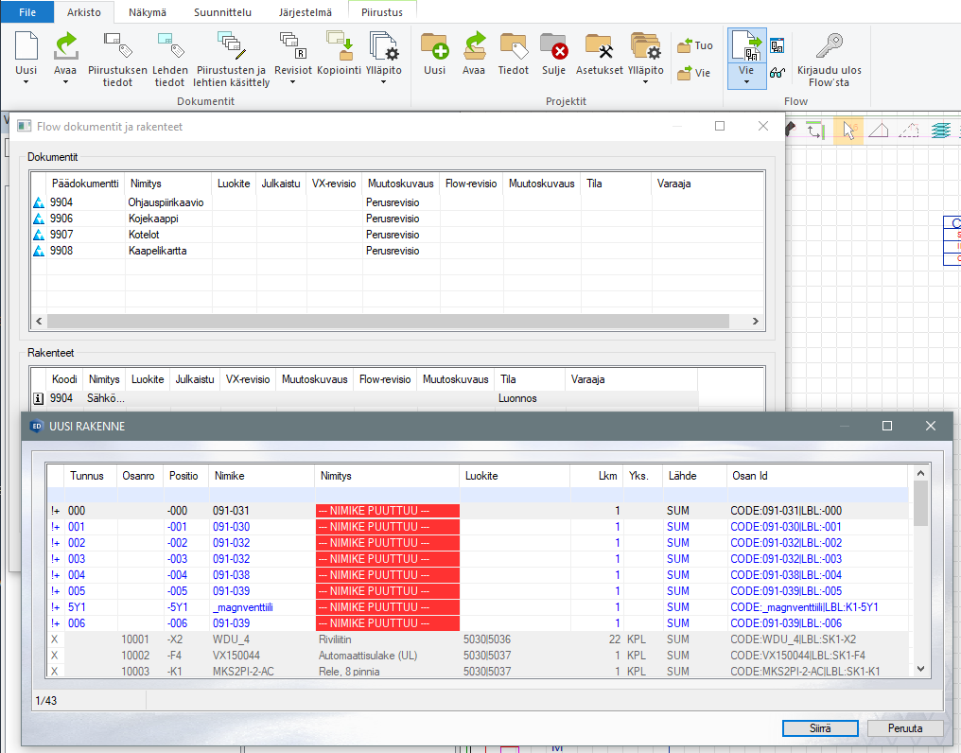Open the Revisiot dropdown
Viewport: 961px width, 753px height.
292,82
